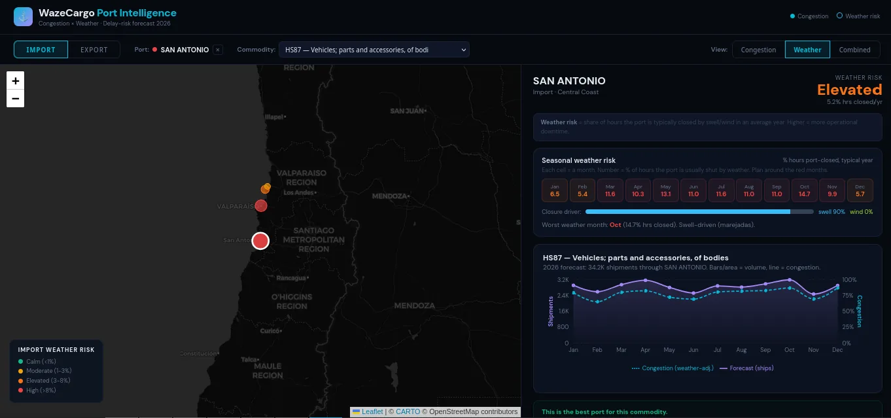The width and height of the screenshot is (891, 418).
Task: Toggle the Forecast (ships) chart legend
Action: pos(746,368)
